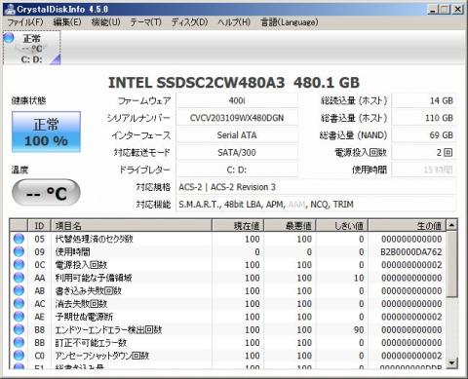This screenshot has height=379, width=468.
Task: Click status orb for attribute AA
Action: [19, 278]
